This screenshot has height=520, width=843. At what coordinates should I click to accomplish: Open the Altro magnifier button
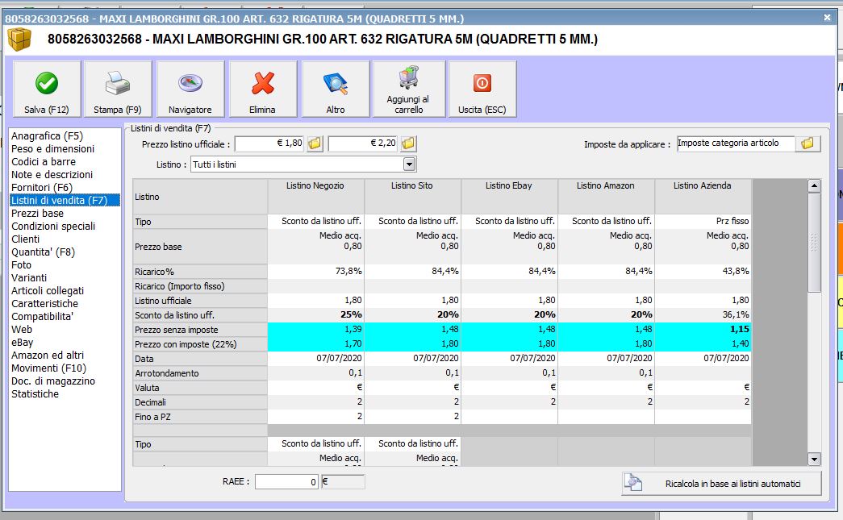point(336,89)
